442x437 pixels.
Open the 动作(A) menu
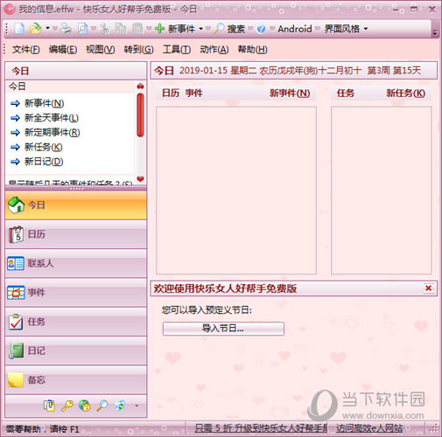tap(214, 50)
